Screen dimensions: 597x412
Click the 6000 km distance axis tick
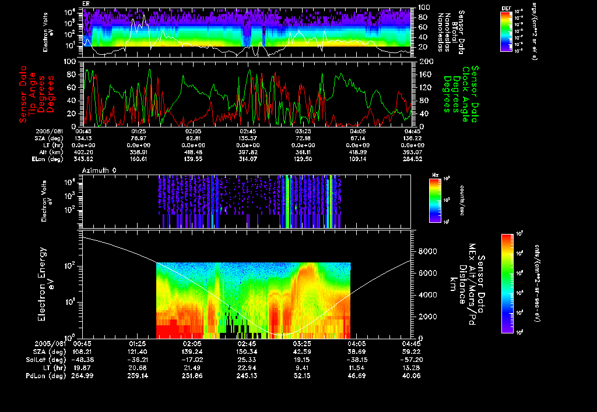pos(427,274)
